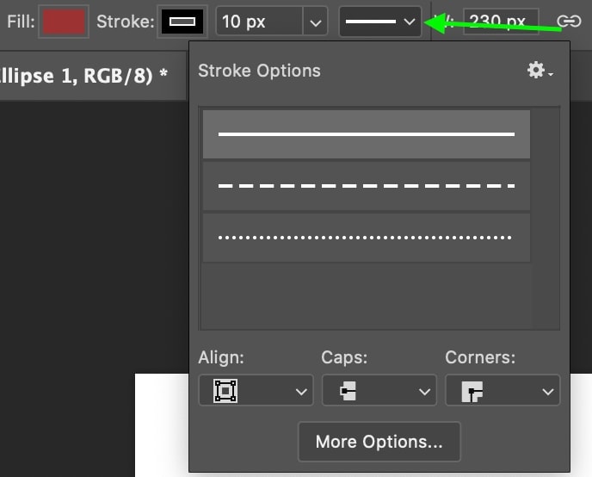The width and height of the screenshot is (592, 477).
Task: Select the solid line stroke preset
Action: pos(367,134)
